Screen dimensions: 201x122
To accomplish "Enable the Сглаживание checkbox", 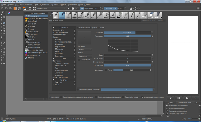I will pyautogui.click(x=79, y=60).
